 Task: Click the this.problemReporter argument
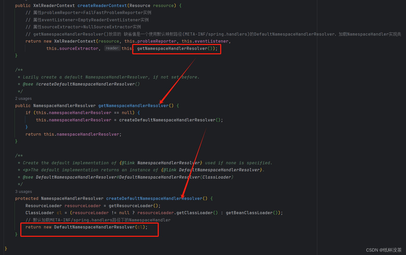[x=150, y=41]
